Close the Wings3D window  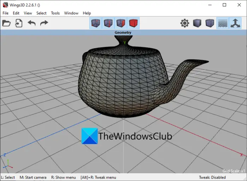[239, 5]
